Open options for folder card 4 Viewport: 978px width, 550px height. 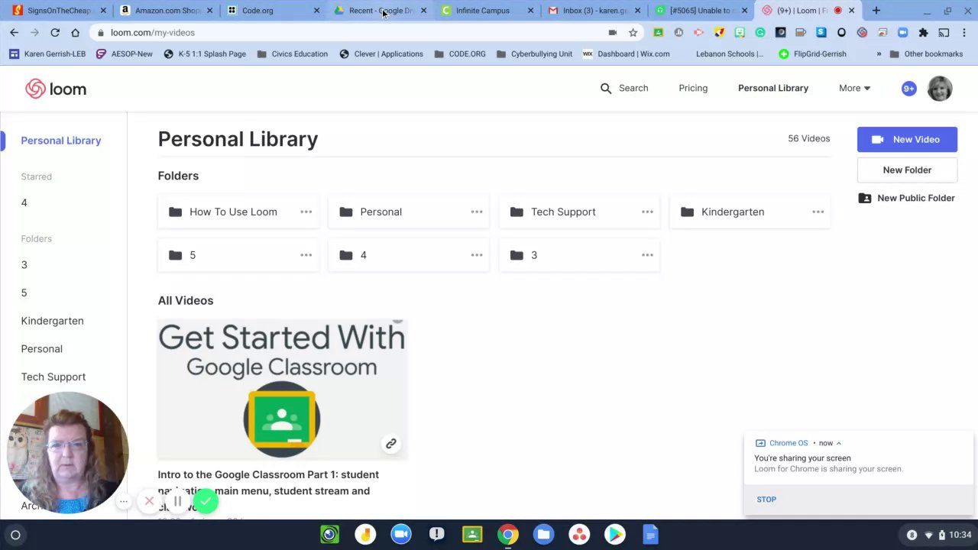[477, 255]
